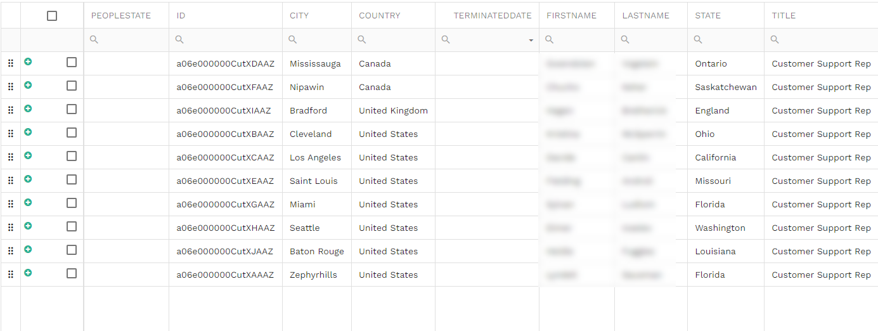Click green plus icon for Mississauga row

(28, 62)
